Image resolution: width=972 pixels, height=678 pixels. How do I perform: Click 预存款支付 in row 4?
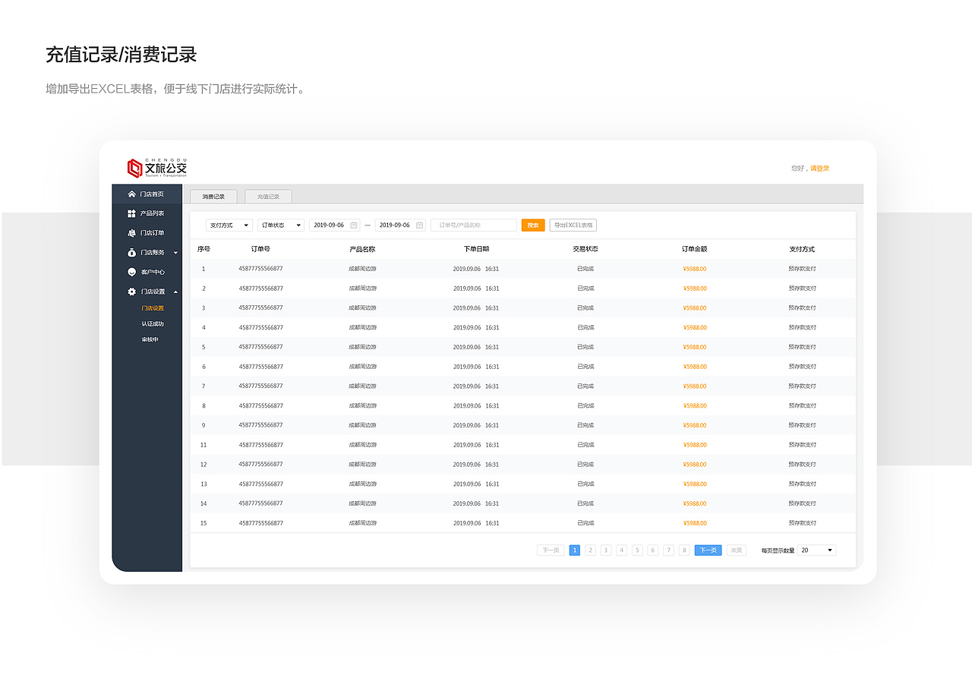tap(802, 328)
